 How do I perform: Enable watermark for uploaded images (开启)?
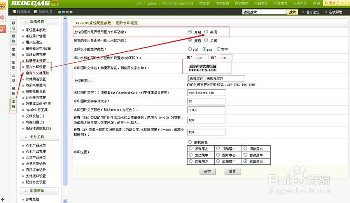pos(190,32)
